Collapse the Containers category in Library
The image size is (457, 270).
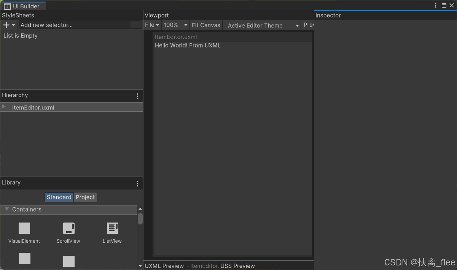coord(6,209)
